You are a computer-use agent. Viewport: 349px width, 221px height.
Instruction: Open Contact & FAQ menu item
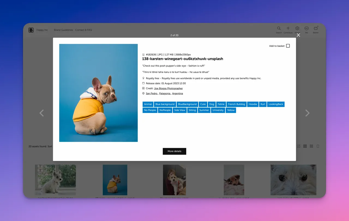coord(83,30)
